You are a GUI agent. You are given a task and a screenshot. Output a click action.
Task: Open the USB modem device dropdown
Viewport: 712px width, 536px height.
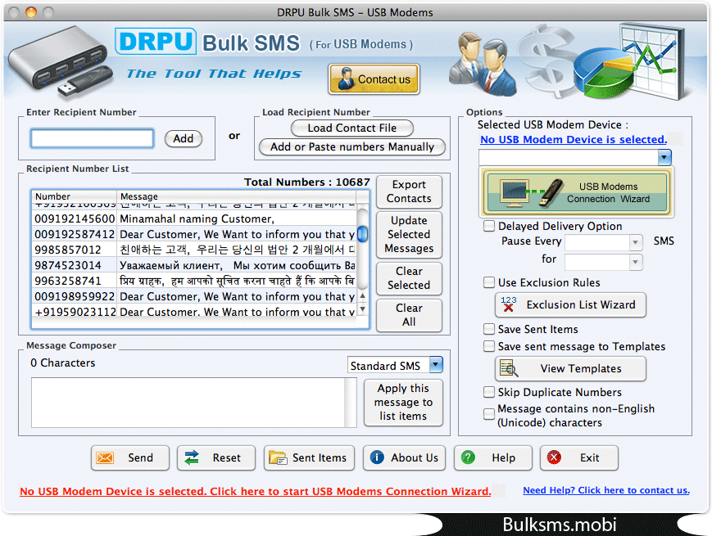[x=664, y=157]
